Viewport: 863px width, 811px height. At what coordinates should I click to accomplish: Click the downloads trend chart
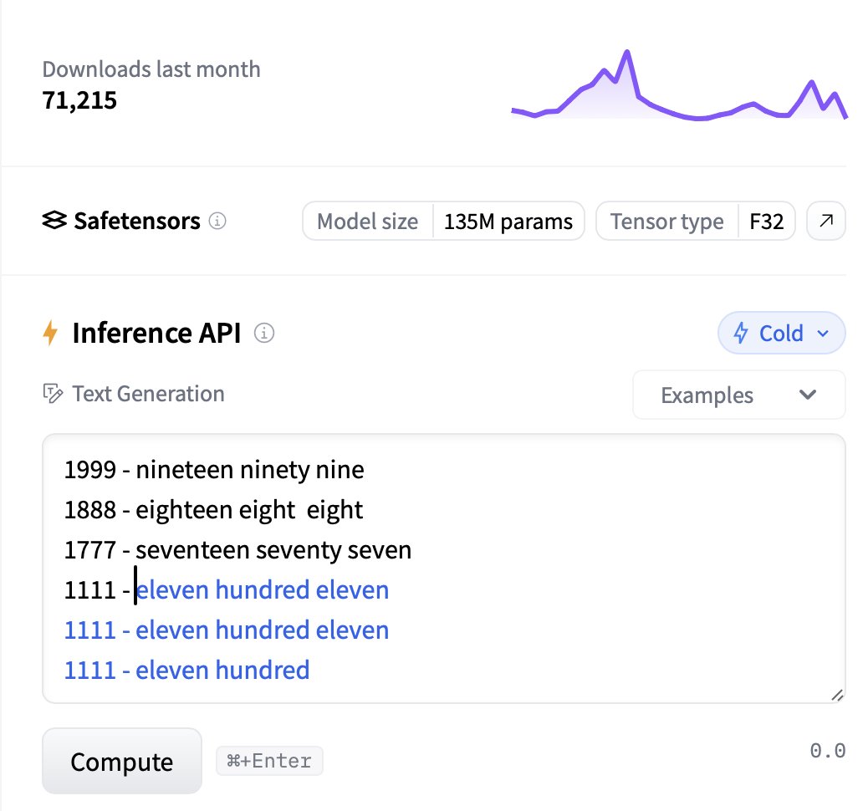[679, 84]
